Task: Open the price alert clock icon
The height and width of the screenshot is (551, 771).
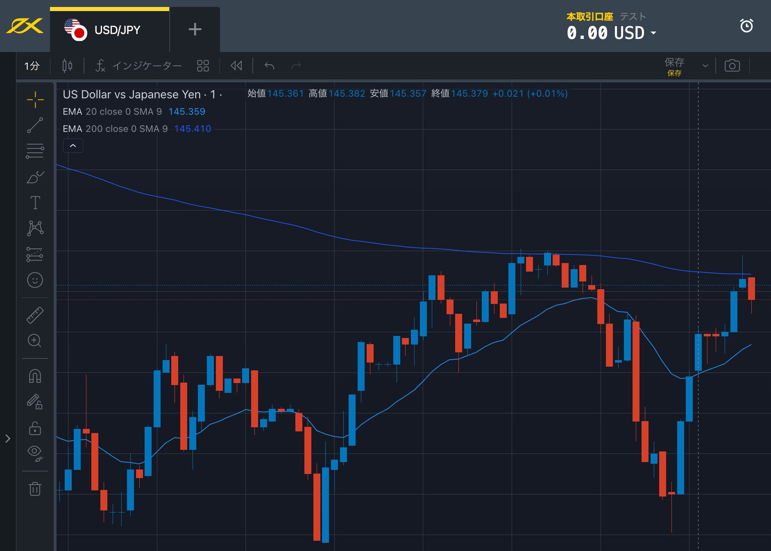Action: [x=746, y=26]
